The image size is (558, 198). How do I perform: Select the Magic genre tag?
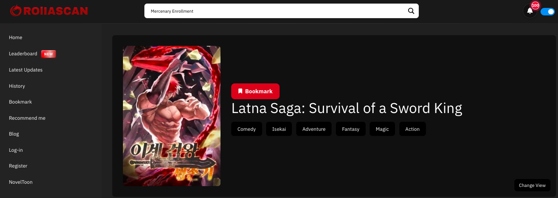(x=382, y=129)
